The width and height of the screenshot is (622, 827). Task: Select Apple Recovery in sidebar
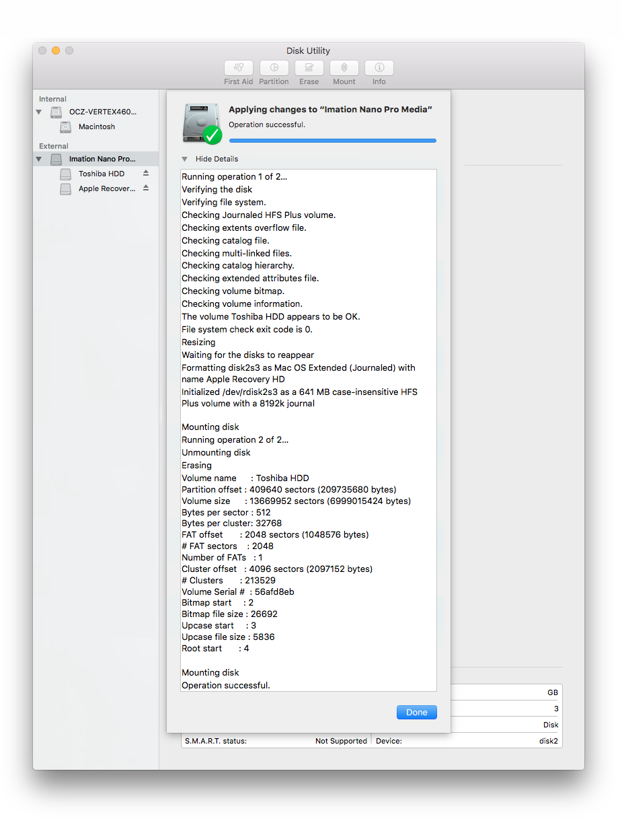pyautogui.click(x=107, y=188)
